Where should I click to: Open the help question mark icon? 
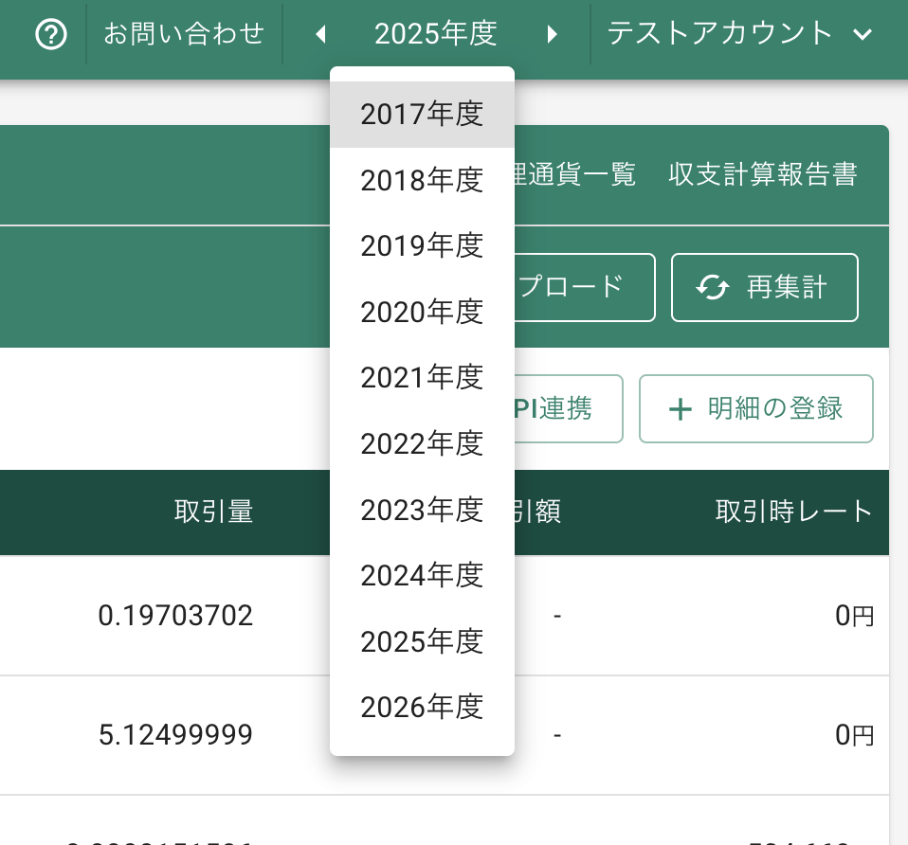point(51,34)
